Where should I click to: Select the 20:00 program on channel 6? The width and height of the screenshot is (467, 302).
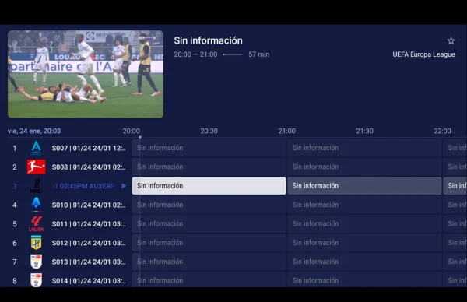[209, 243]
